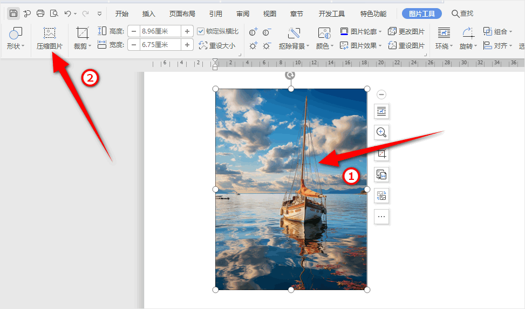Go to the 审阅 tab
This screenshot has width=525, height=309.
click(243, 14)
